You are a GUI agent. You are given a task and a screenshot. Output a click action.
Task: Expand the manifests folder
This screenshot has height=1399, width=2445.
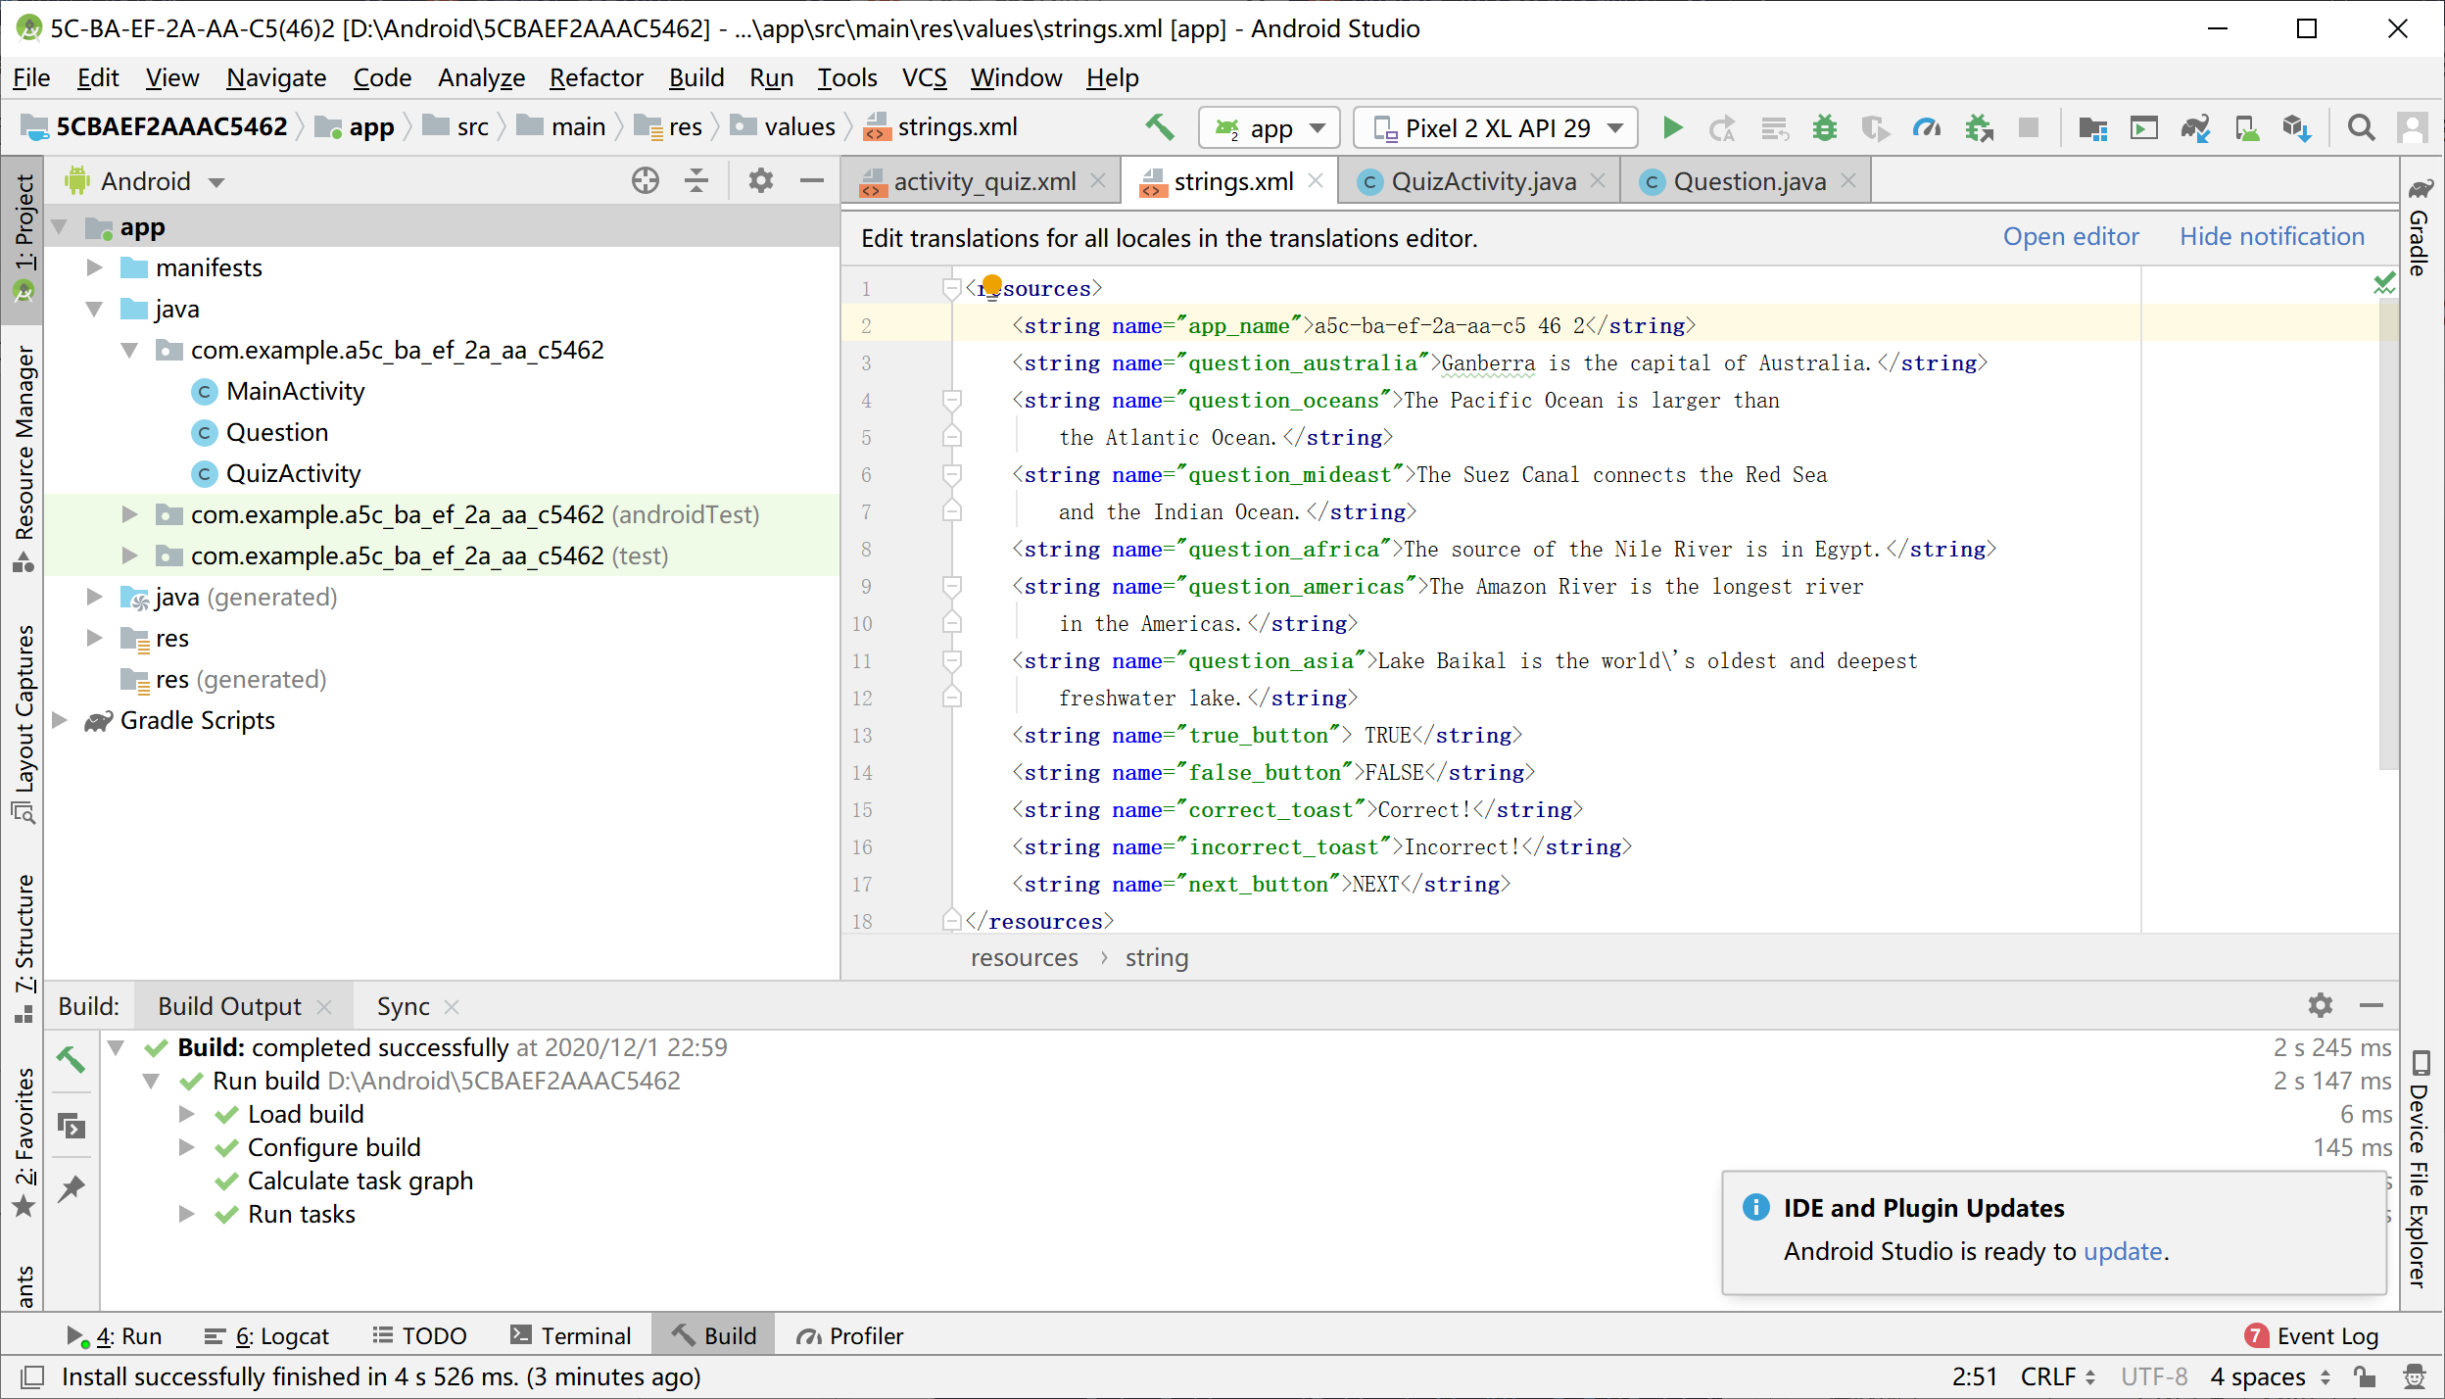coord(95,267)
